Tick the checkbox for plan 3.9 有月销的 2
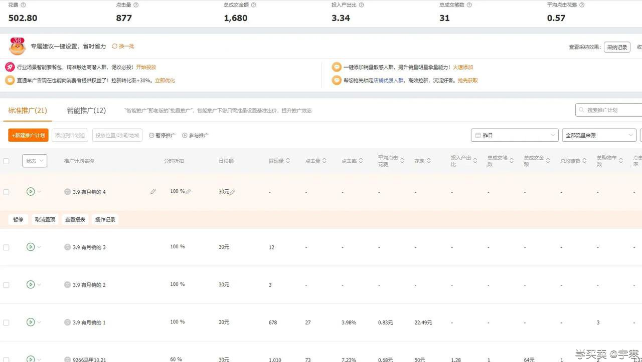642x362 pixels. pyautogui.click(x=6, y=285)
